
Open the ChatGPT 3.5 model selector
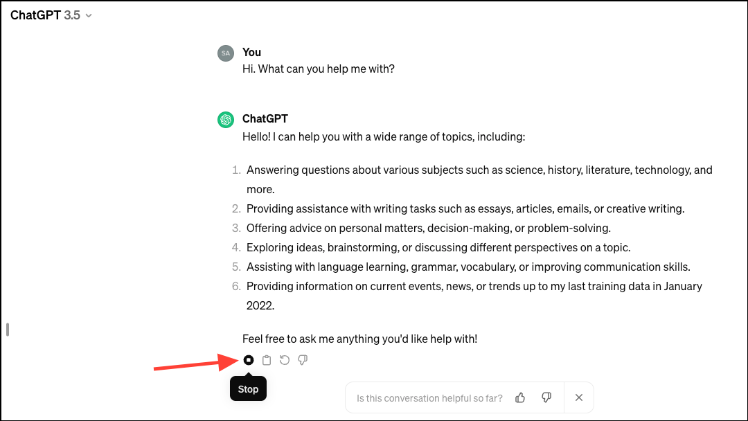(x=51, y=15)
